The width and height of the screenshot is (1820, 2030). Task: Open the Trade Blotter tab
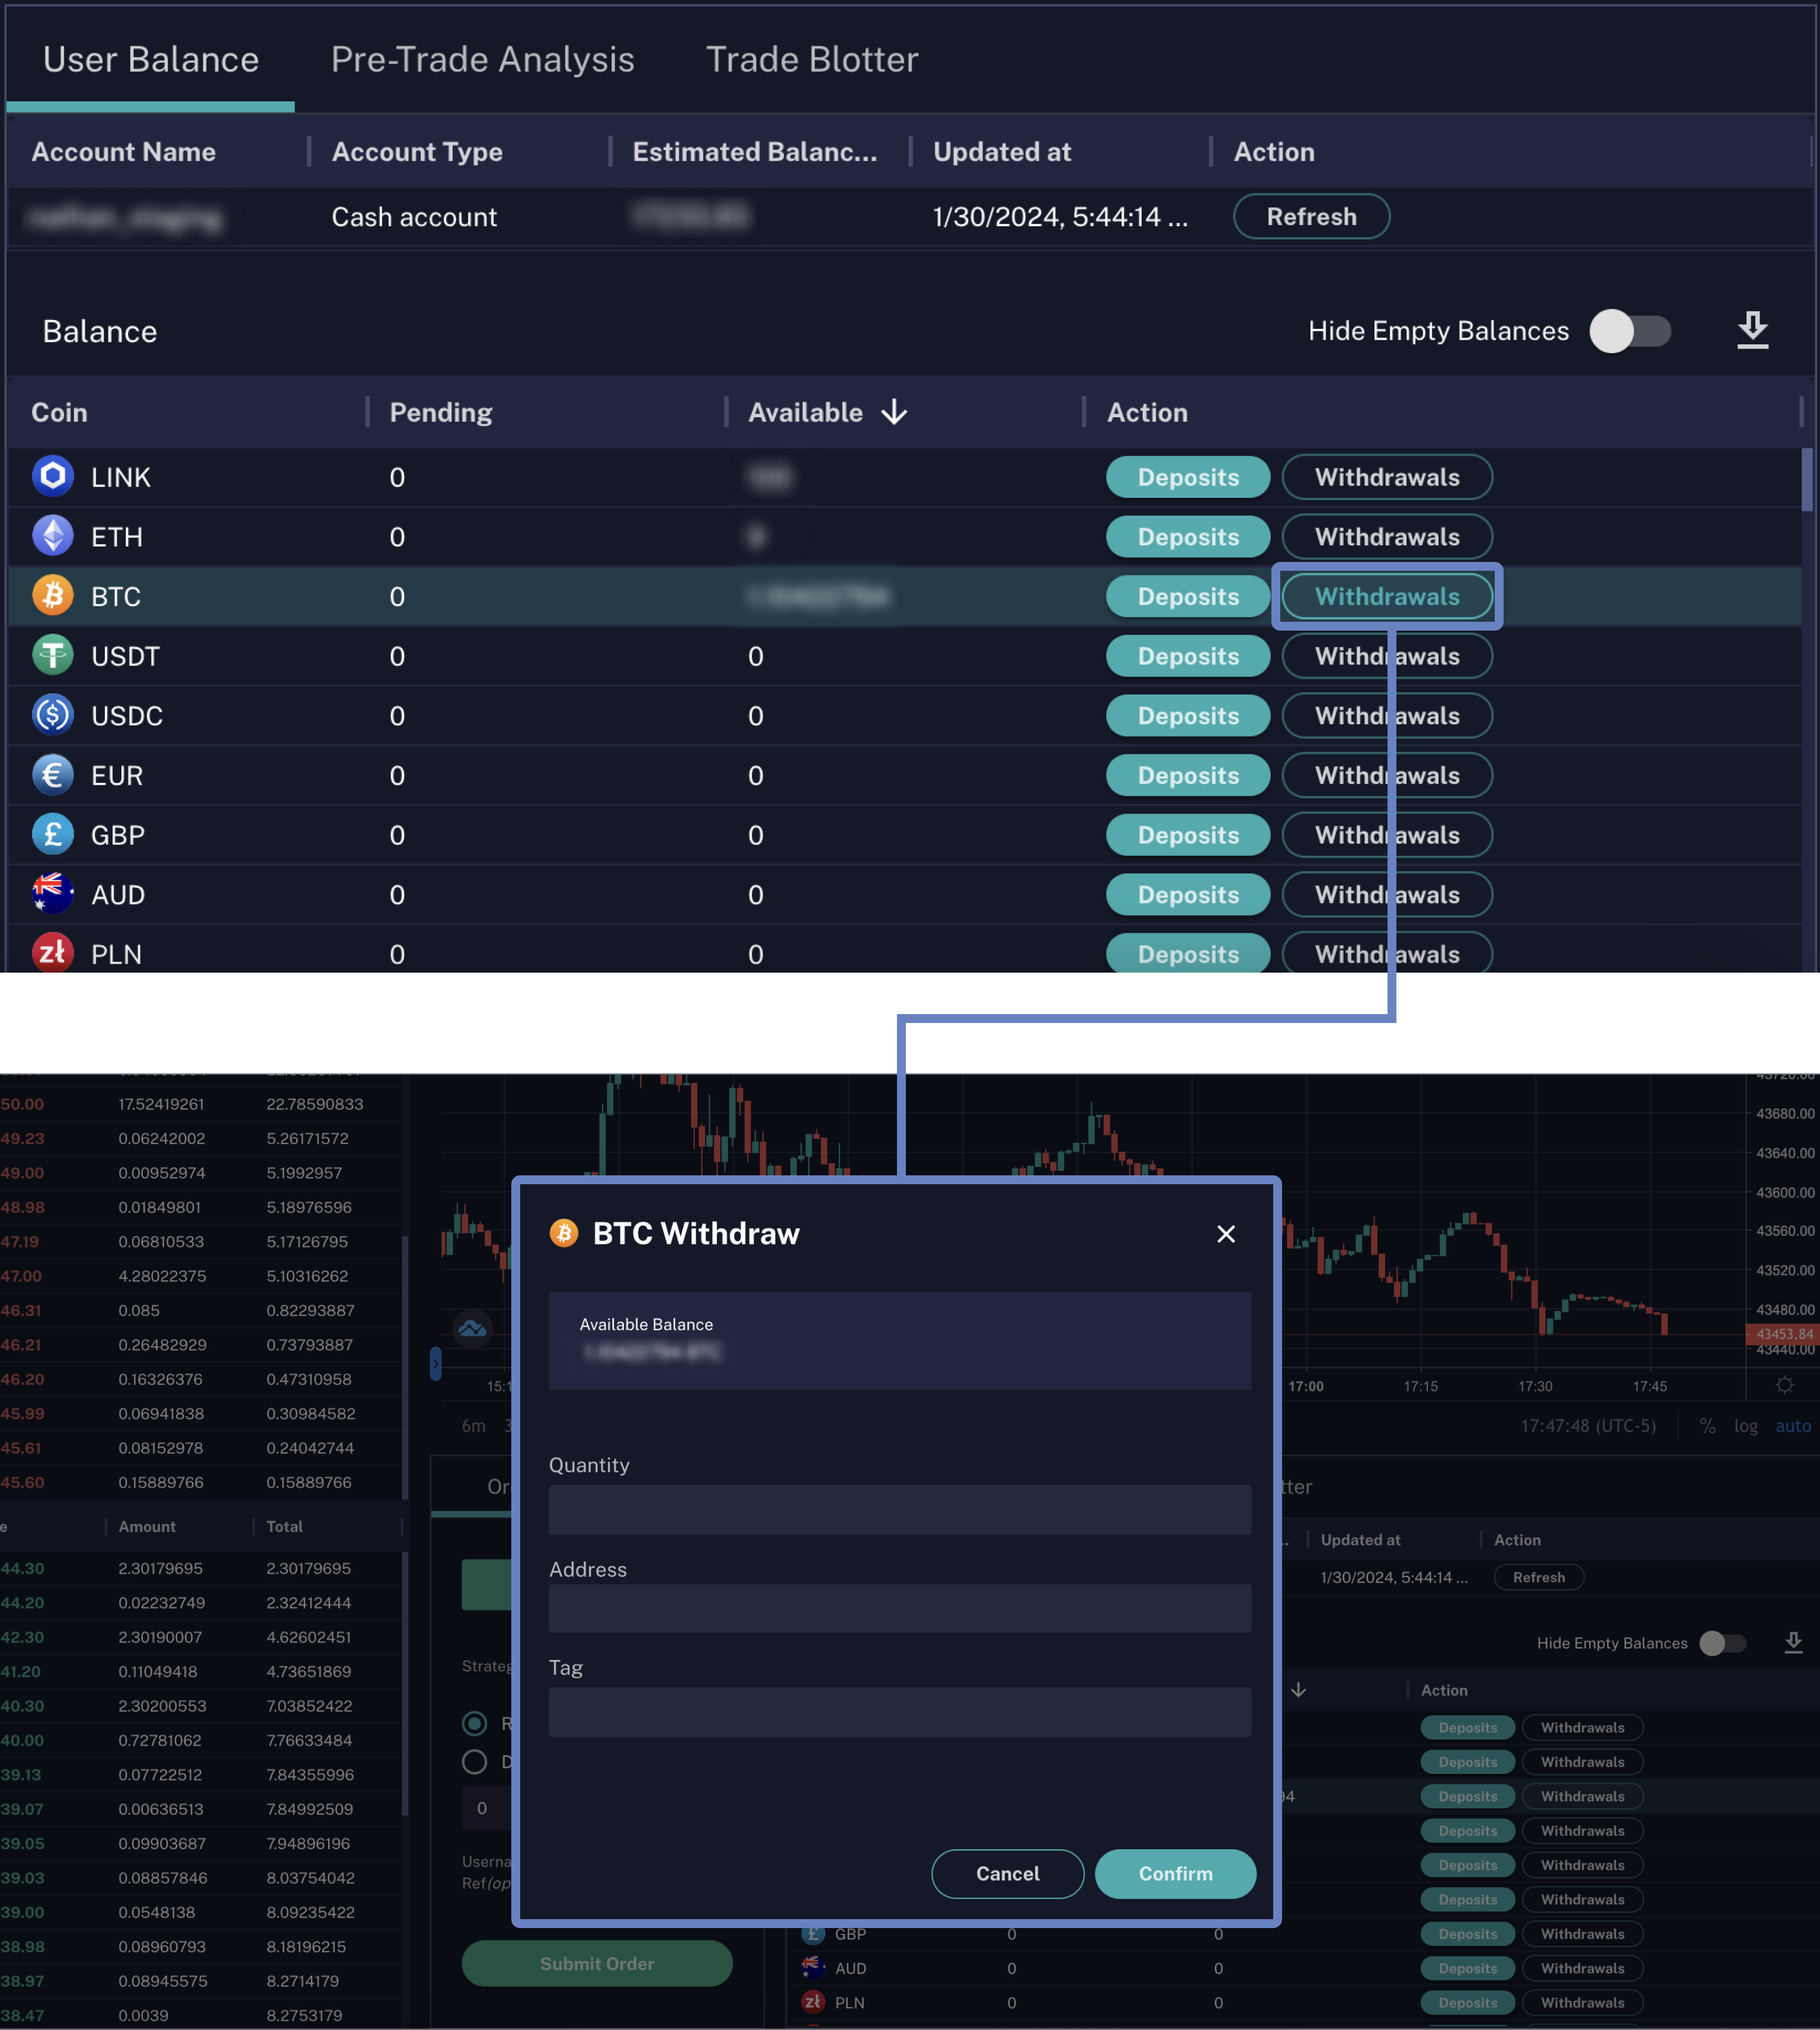pyautogui.click(x=811, y=60)
